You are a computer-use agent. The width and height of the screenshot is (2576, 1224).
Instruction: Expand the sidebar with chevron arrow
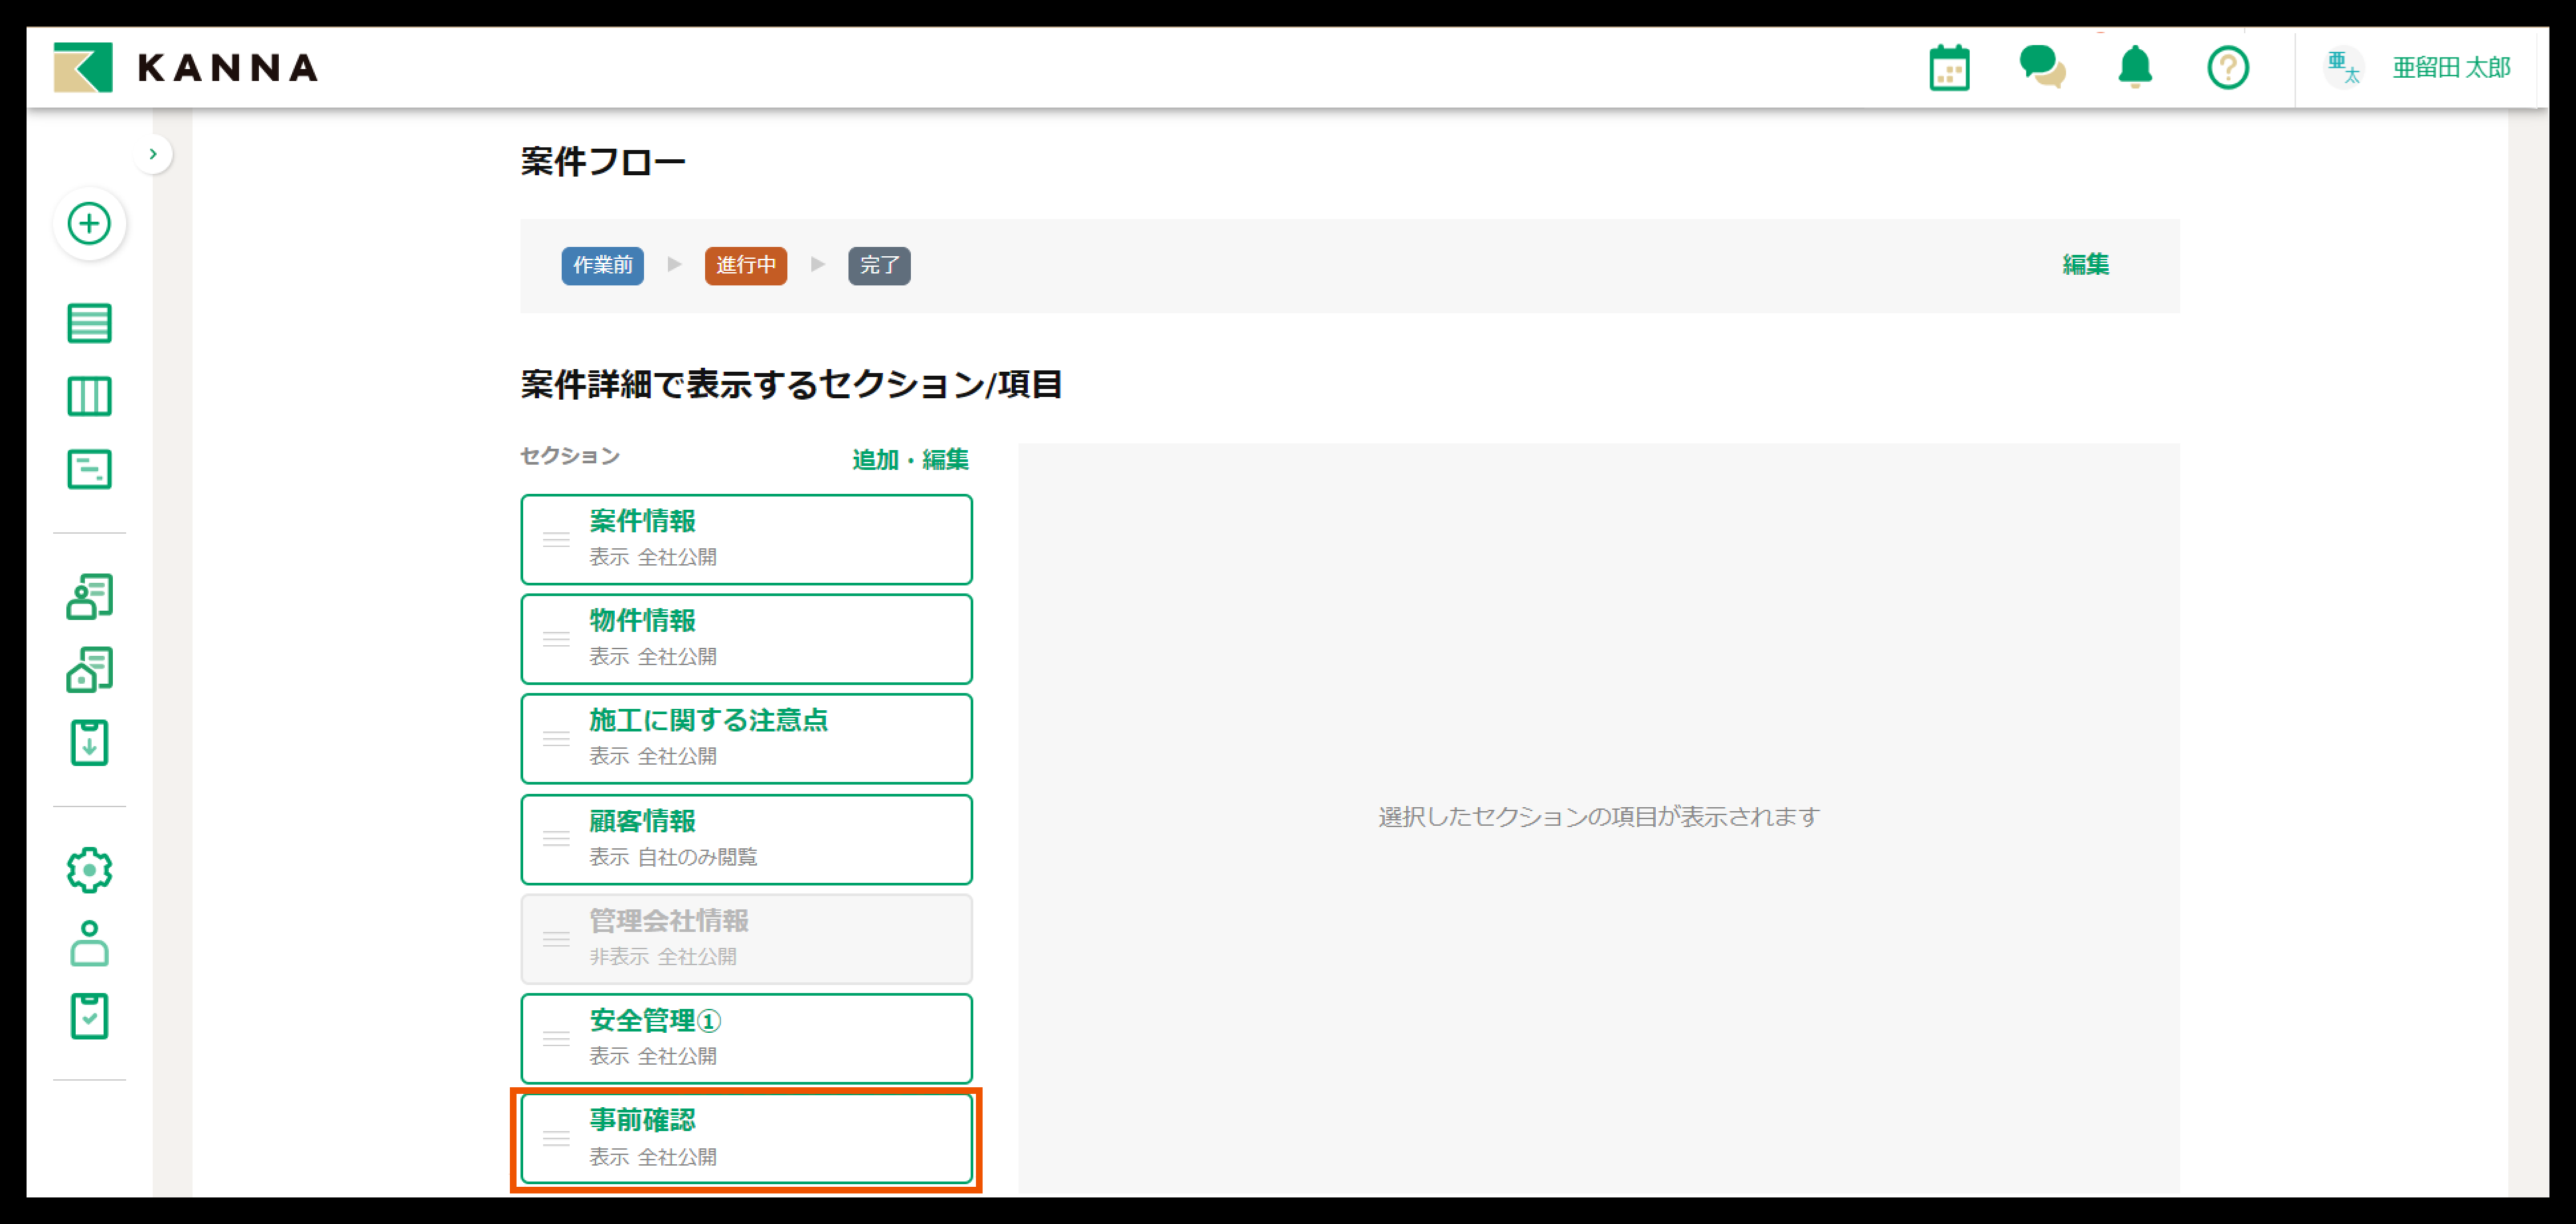point(153,154)
